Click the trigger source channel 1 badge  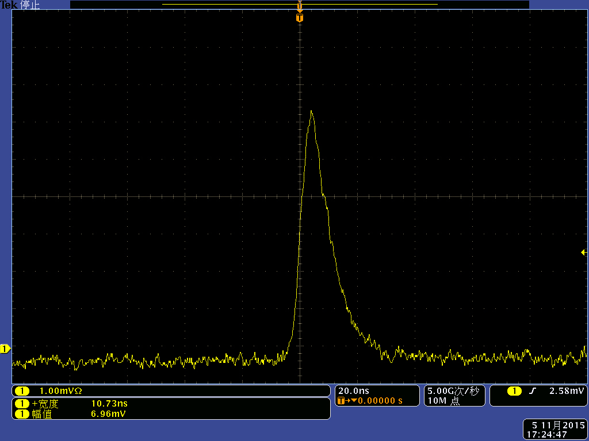click(514, 391)
